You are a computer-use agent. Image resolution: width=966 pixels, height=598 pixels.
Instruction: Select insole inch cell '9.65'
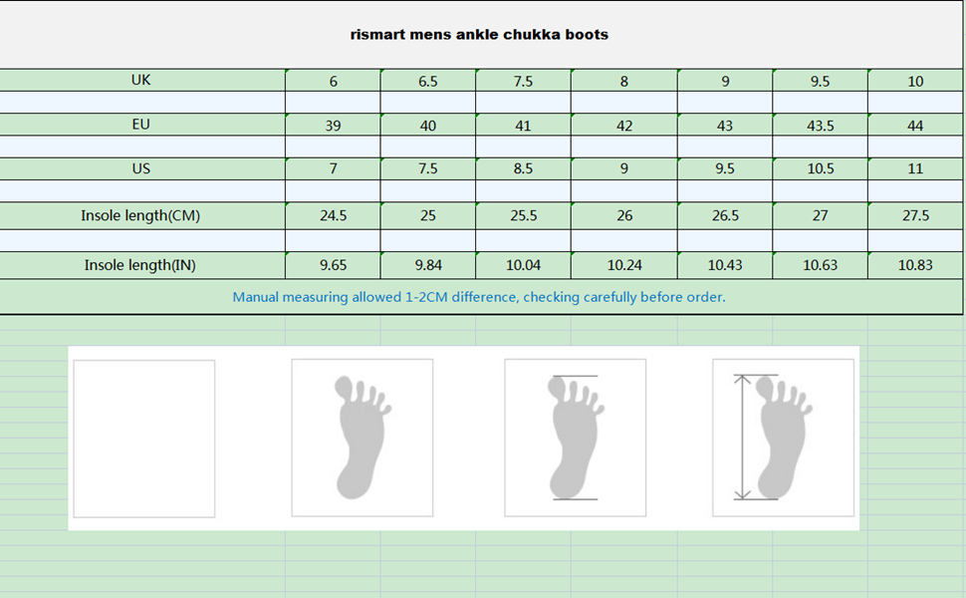(x=333, y=265)
